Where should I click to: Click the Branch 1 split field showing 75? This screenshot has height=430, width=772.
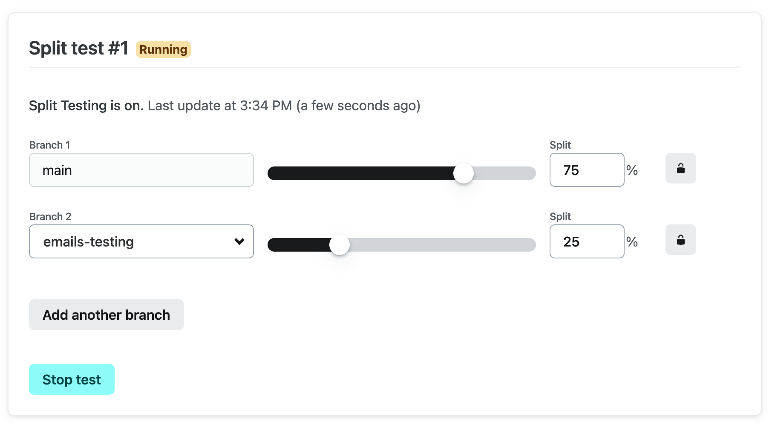(x=587, y=170)
